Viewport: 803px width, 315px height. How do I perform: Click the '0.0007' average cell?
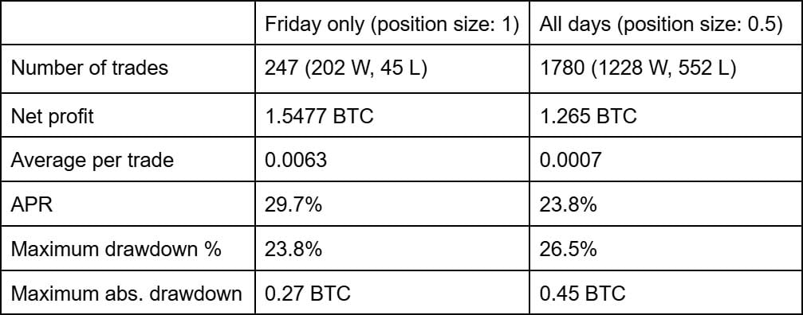(666, 160)
